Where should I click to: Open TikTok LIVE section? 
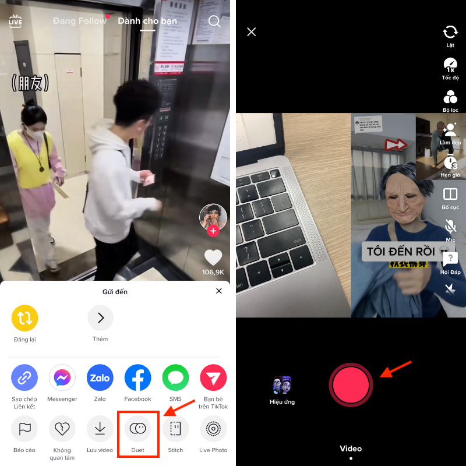click(x=16, y=21)
